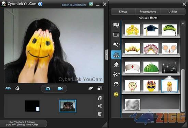Select the highlighted captured photo thumbnail
This screenshot has width=188, height=128.
(68, 106)
